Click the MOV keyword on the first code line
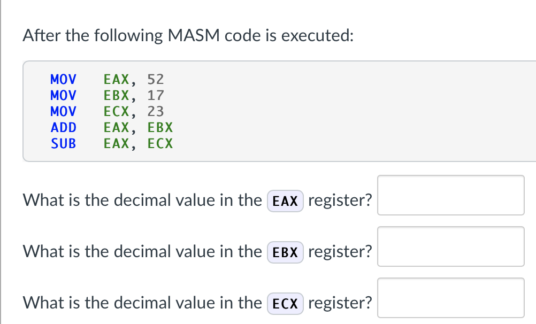 click(63, 80)
